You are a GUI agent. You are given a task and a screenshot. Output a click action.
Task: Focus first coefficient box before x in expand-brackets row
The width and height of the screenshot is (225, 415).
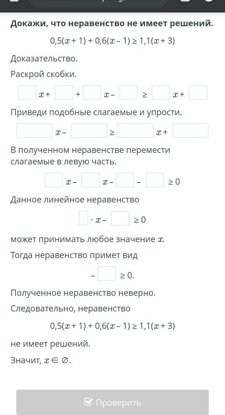click(27, 93)
